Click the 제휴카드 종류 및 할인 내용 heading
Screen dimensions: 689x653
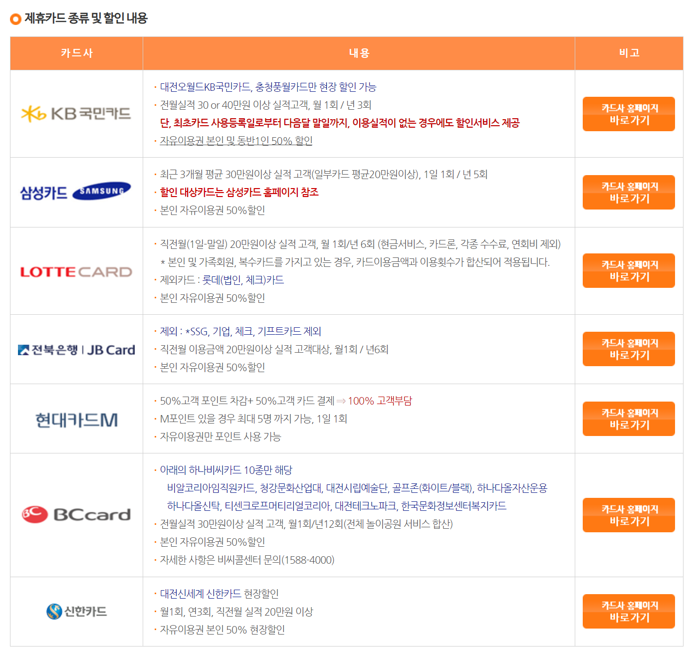click(x=86, y=18)
